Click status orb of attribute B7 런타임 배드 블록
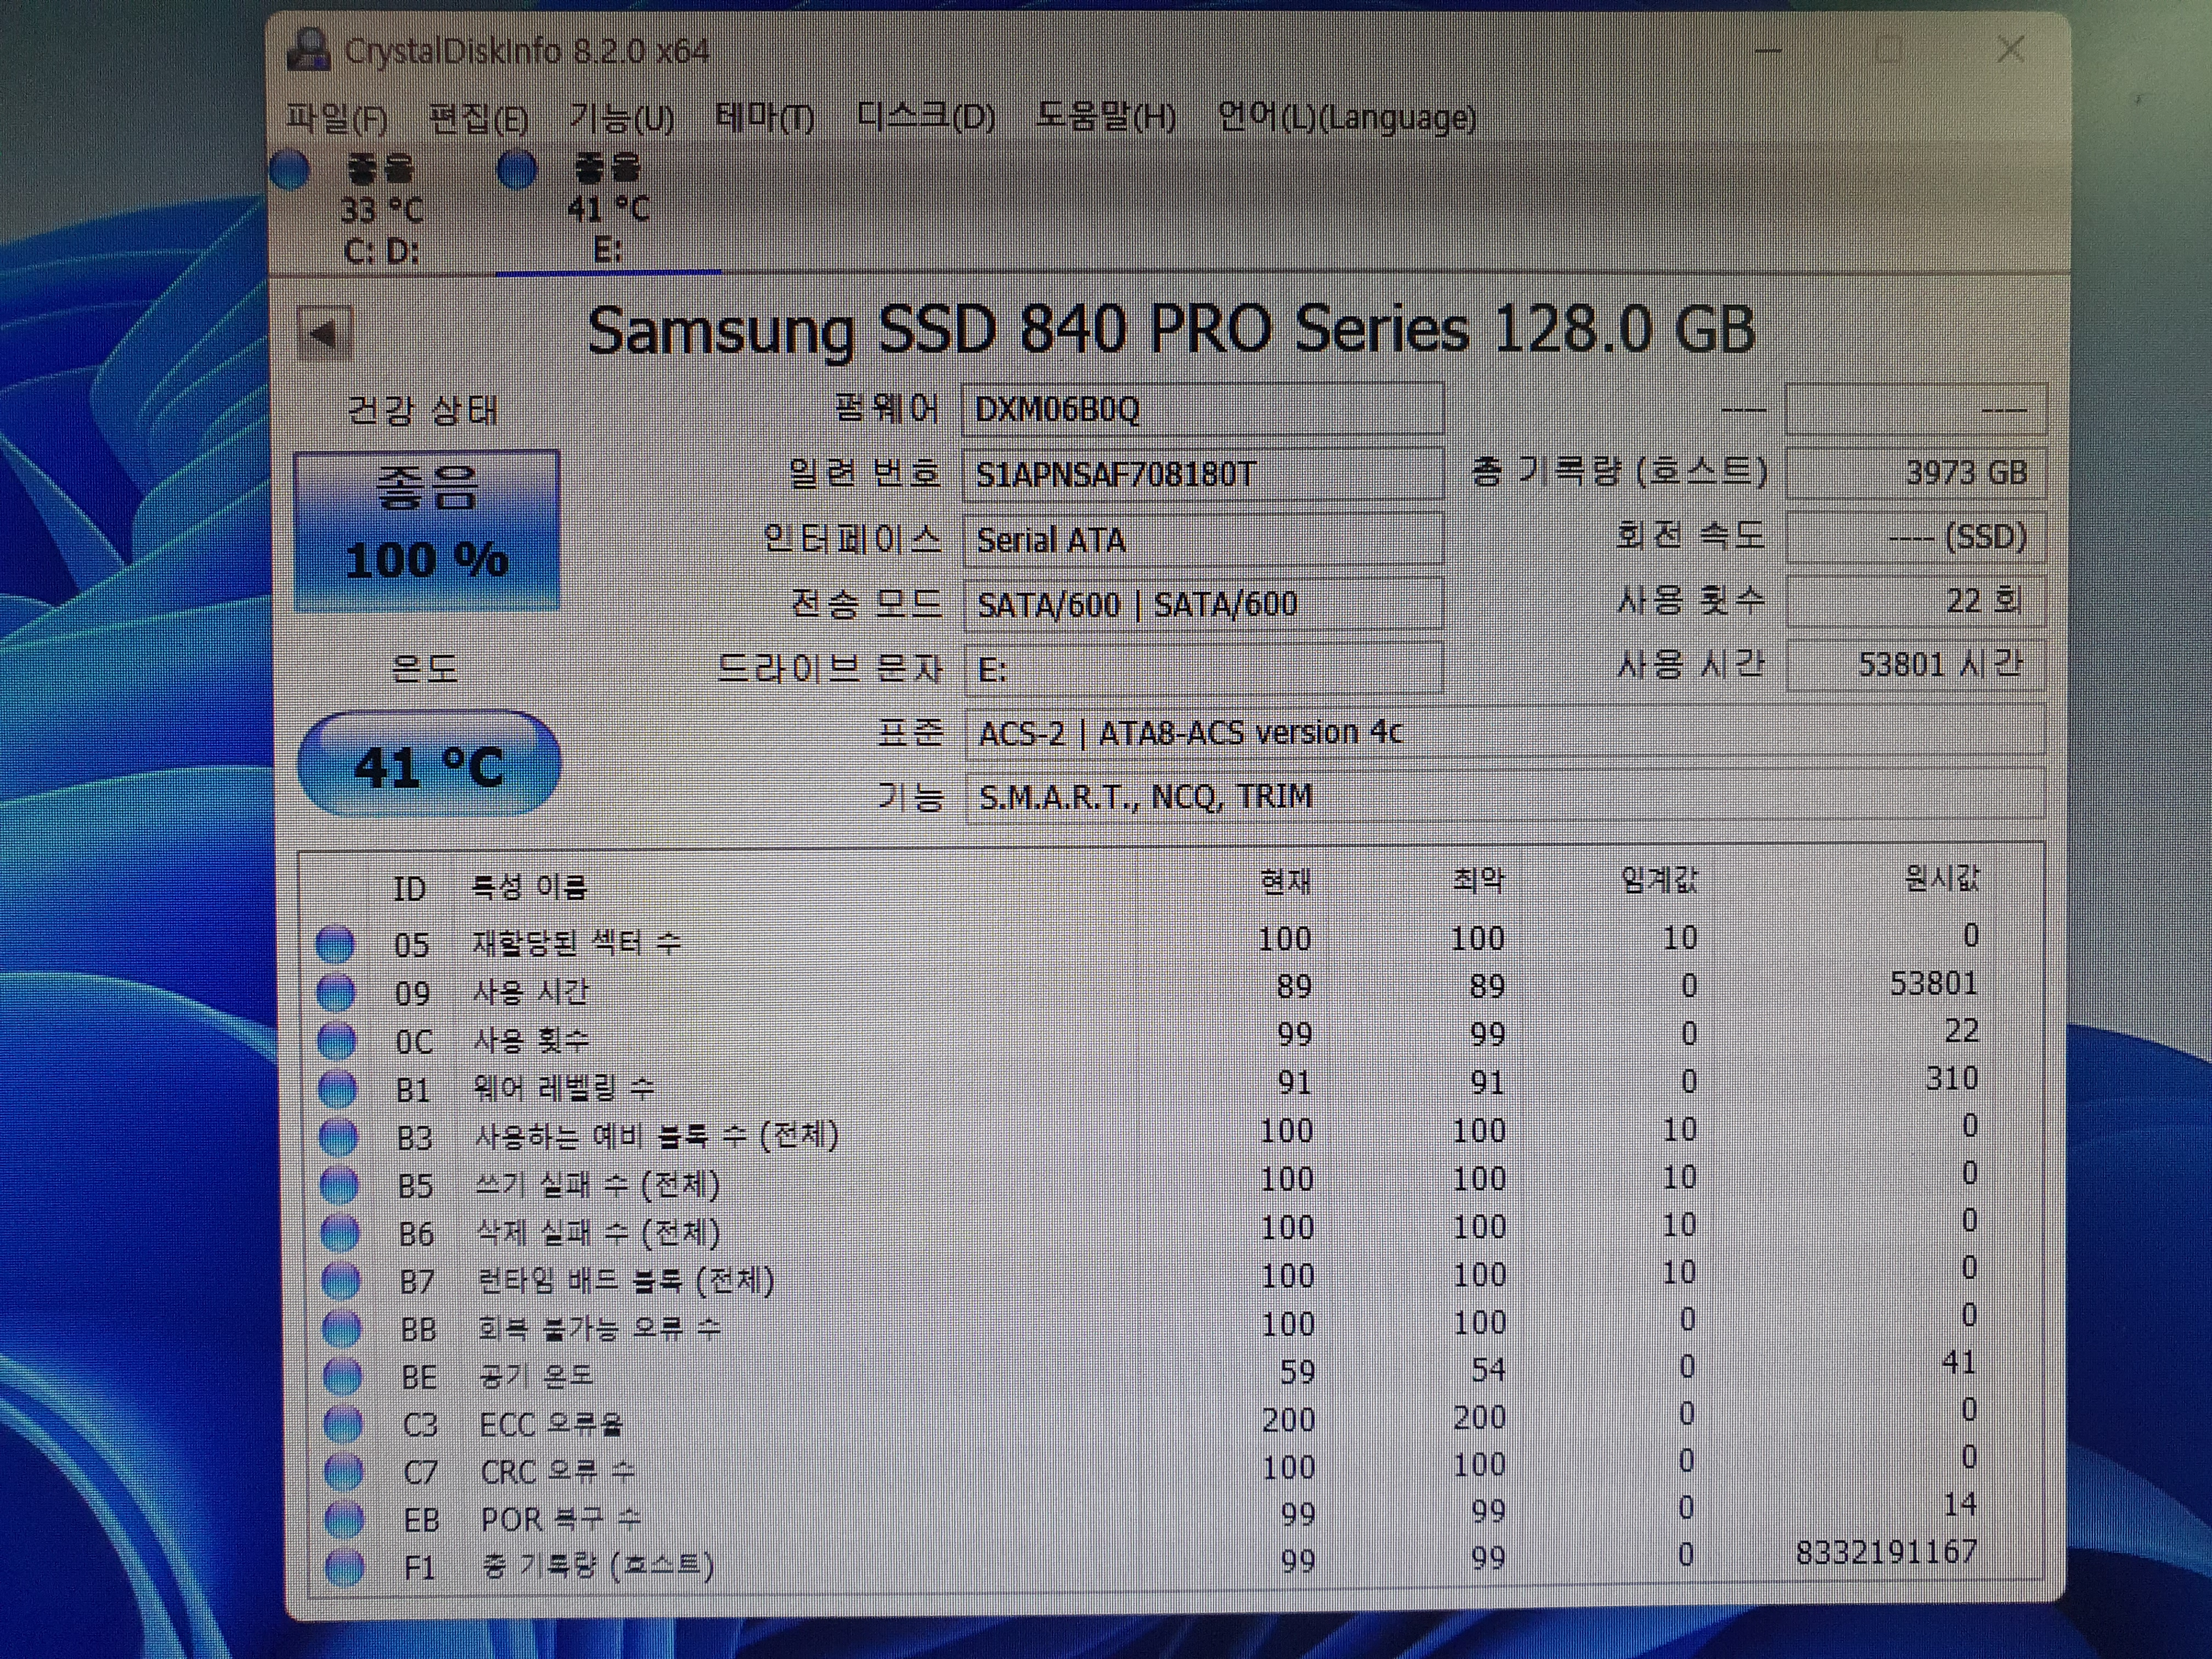 pos(341,1280)
